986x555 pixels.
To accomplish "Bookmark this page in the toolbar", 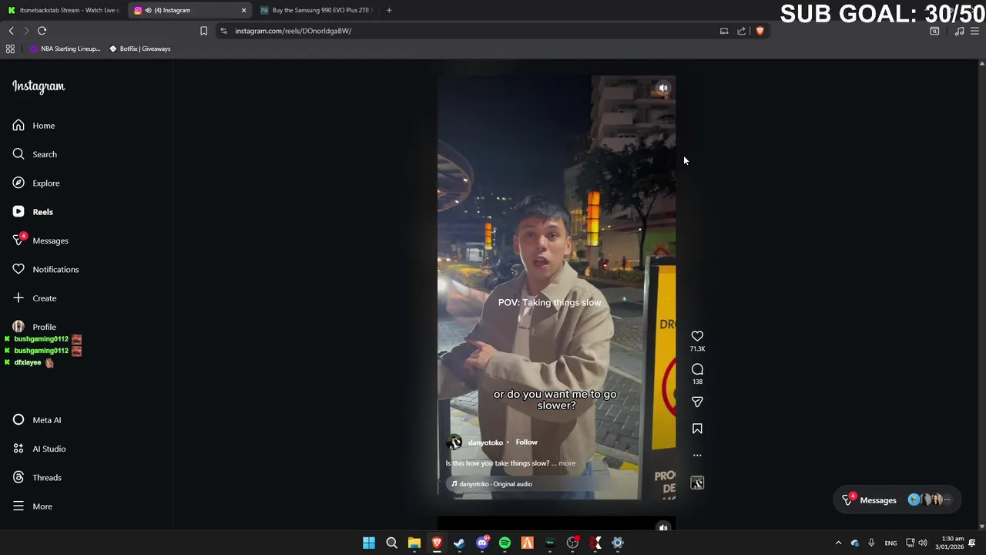I will (203, 31).
